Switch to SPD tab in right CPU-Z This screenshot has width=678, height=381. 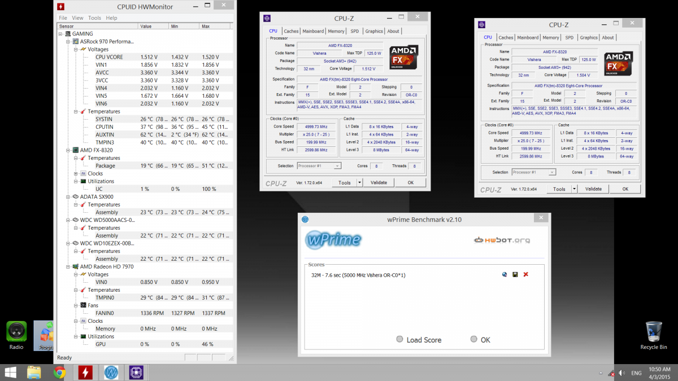[x=569, y=38]
